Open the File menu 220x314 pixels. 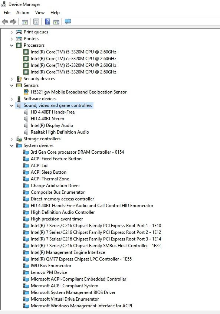coord(7,12)
